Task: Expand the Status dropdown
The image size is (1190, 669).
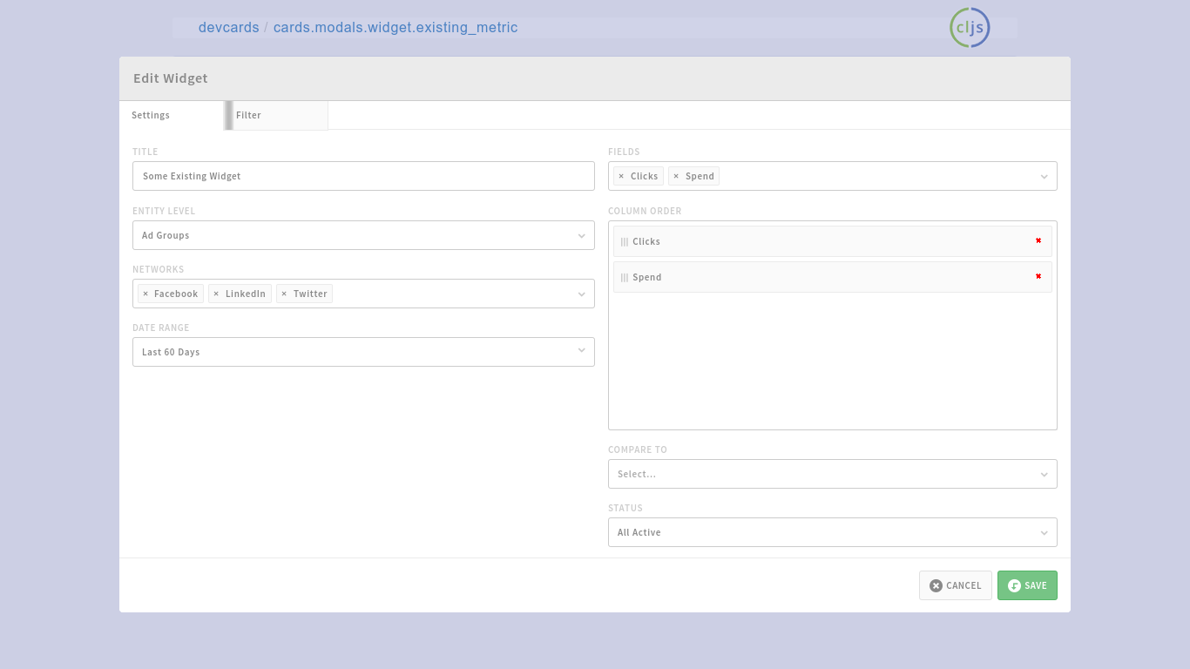Action: 832,532
